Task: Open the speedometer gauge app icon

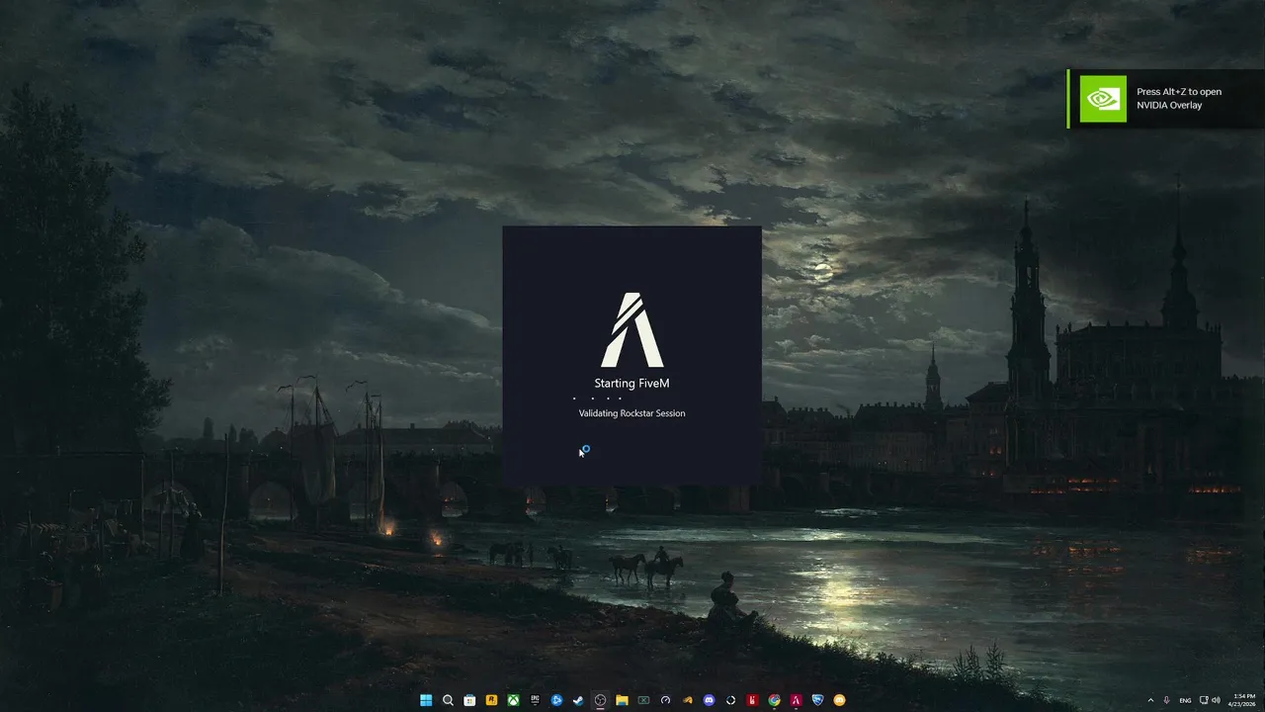Action: coord(665,700)
